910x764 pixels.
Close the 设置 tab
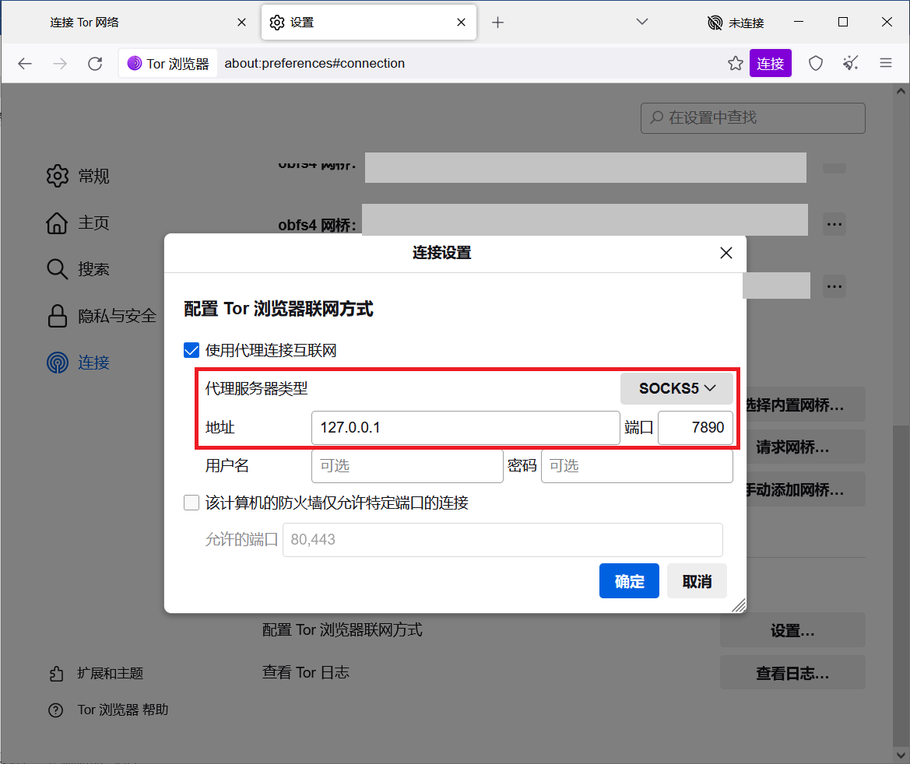click(462, 23)
